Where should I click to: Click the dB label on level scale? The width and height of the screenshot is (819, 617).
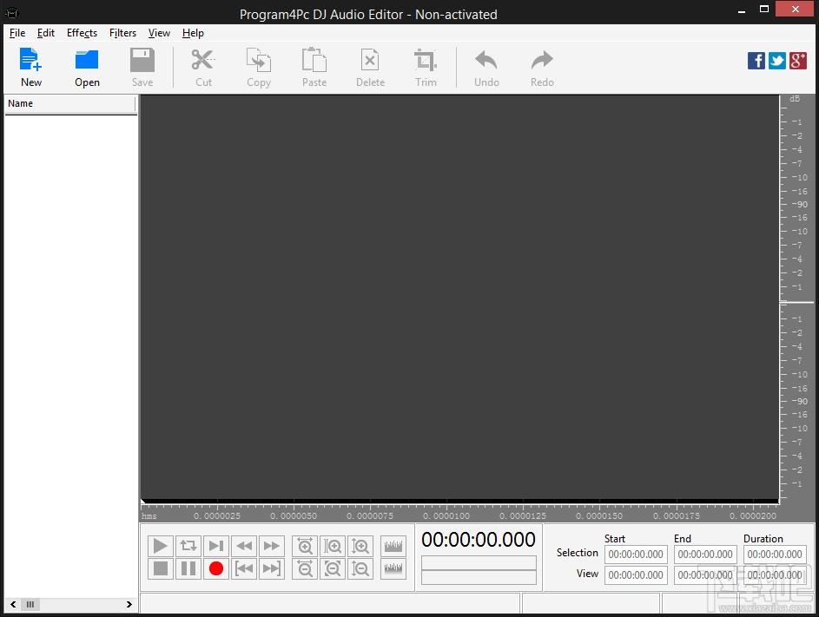[795, 99]
